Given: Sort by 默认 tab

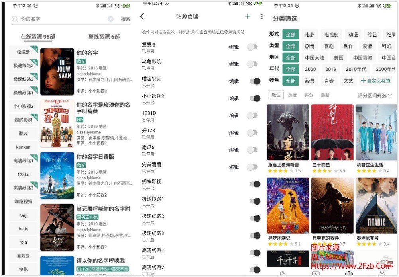Looking at the screenshot, I should pos(276,95).
